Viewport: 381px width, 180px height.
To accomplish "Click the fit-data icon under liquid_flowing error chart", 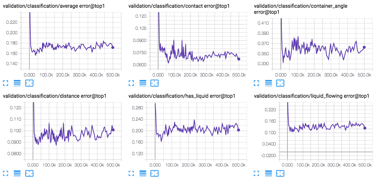I will pyautogui.click(x=280, y=173).
